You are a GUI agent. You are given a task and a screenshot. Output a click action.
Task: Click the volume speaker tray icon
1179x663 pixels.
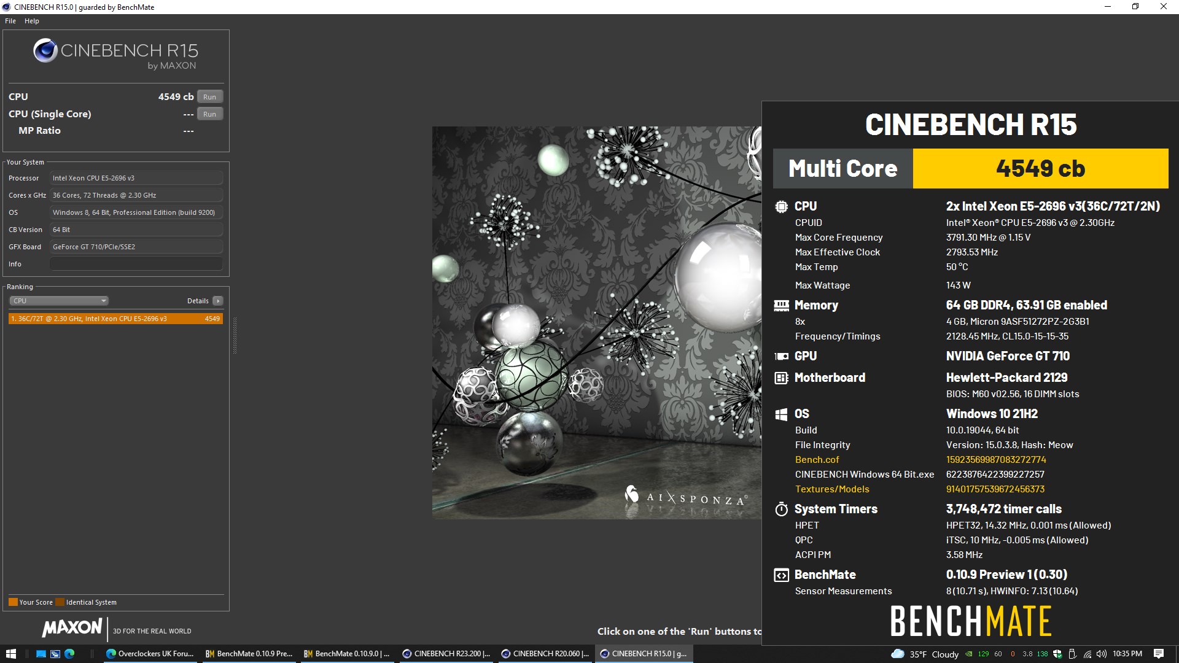pyautogui.click(x=1102, y=654)
